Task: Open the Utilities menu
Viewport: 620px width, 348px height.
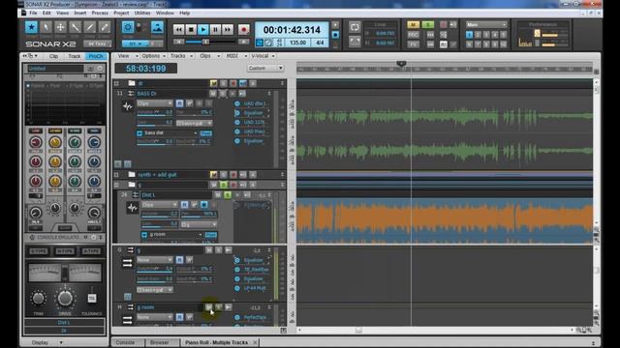Action: click(x=142, y=13)
